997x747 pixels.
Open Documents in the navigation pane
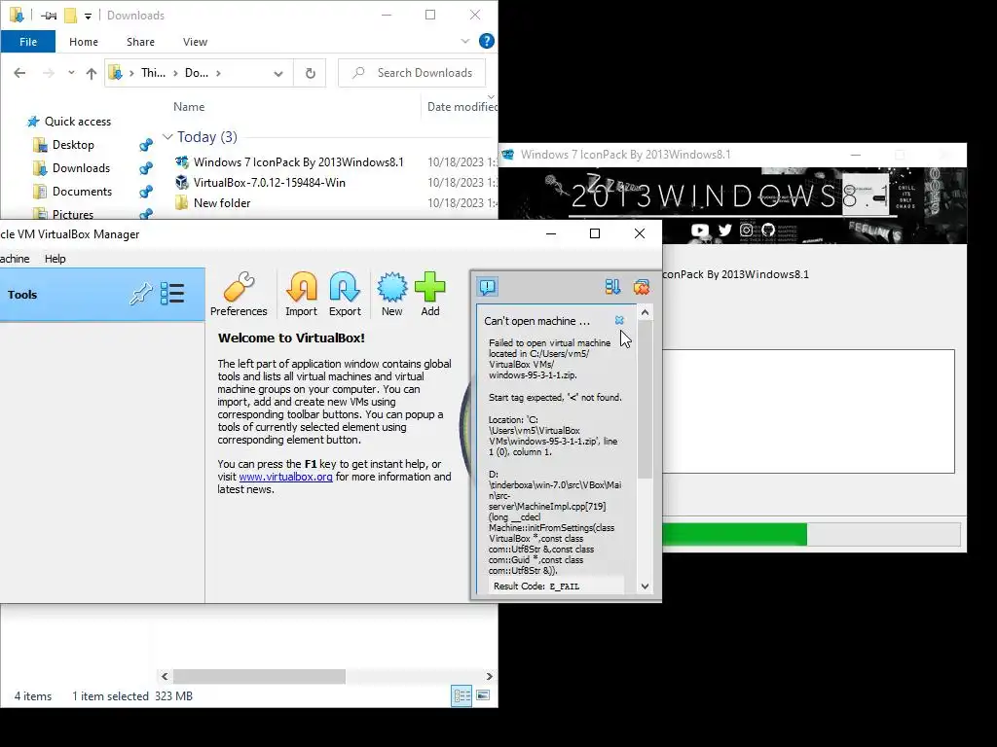click(82, 192)
